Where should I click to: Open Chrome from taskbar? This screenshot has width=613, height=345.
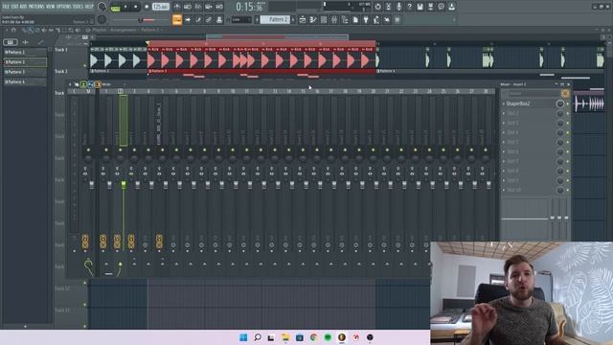click(x=313, y=337)
